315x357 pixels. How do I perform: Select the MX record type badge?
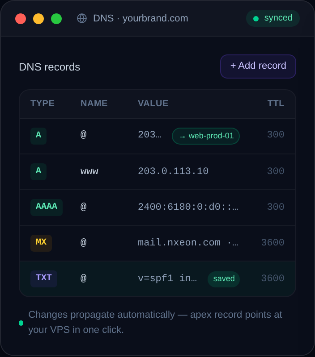pos(41,243)
